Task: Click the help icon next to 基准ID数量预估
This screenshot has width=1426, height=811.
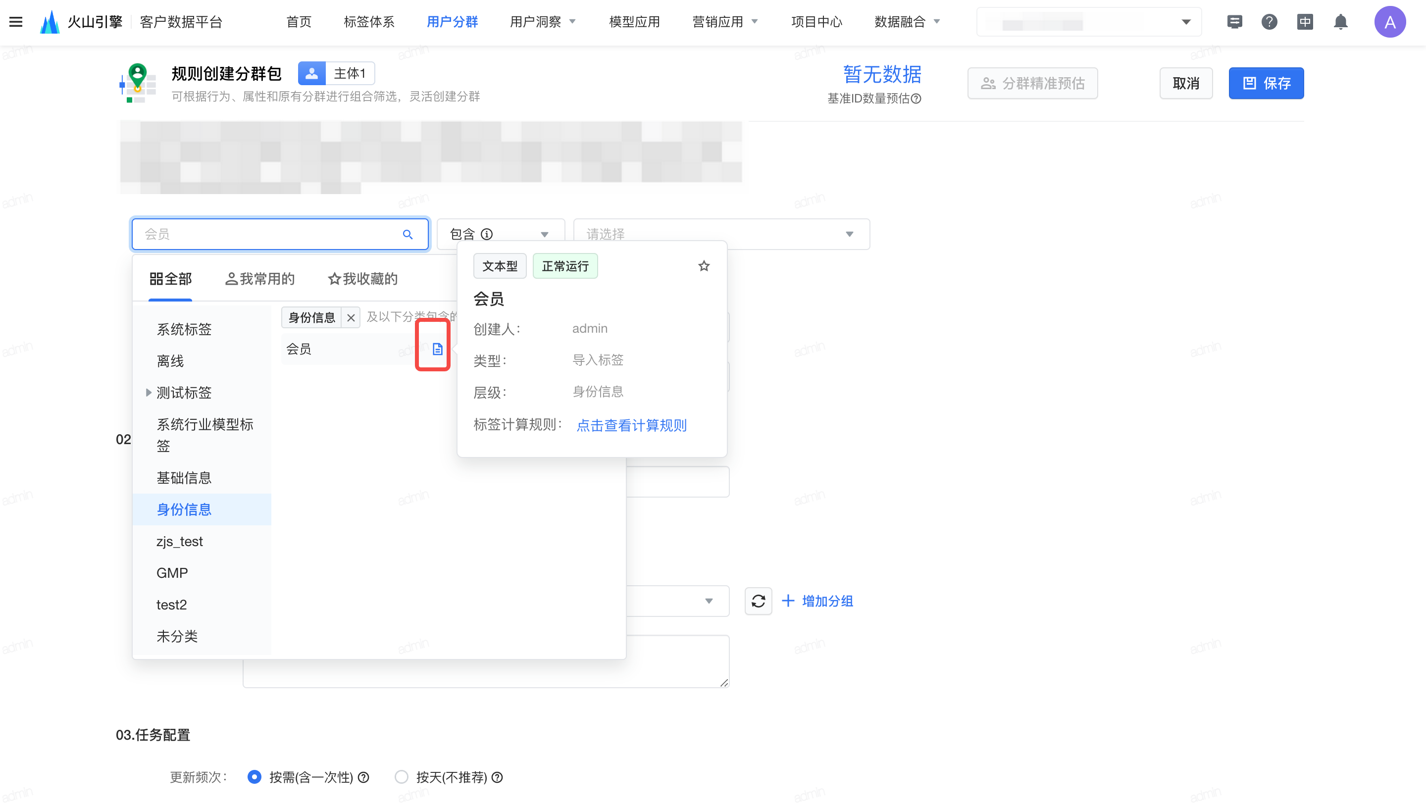Action: (x=917, y=99)
